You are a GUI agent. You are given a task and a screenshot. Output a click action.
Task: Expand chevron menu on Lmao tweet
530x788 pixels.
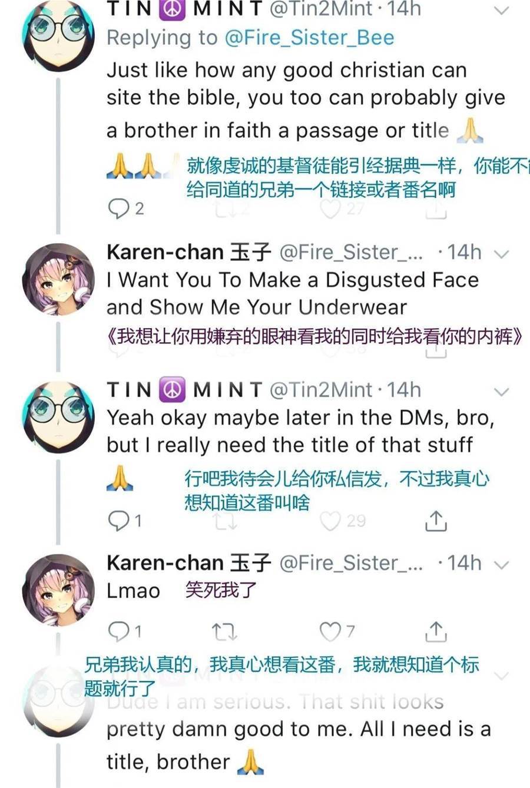(501, 565)
